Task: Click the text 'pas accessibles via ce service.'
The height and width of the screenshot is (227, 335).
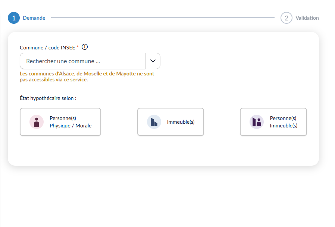Action: click(x=54, y=80)
